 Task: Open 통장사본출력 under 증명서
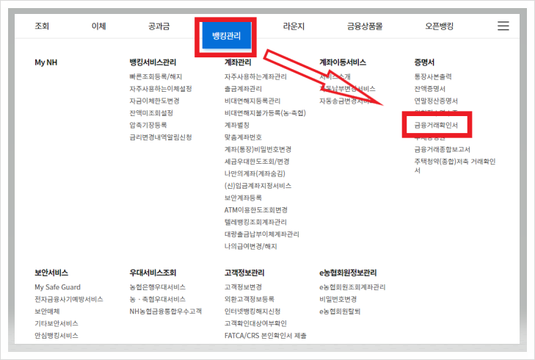(x=433, y=77)
